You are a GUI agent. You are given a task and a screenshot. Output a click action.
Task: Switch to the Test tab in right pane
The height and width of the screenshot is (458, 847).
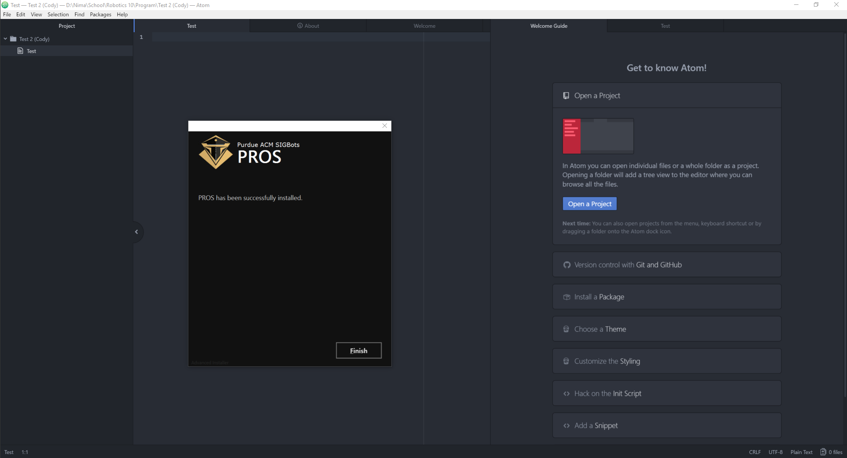click(665, 26)
